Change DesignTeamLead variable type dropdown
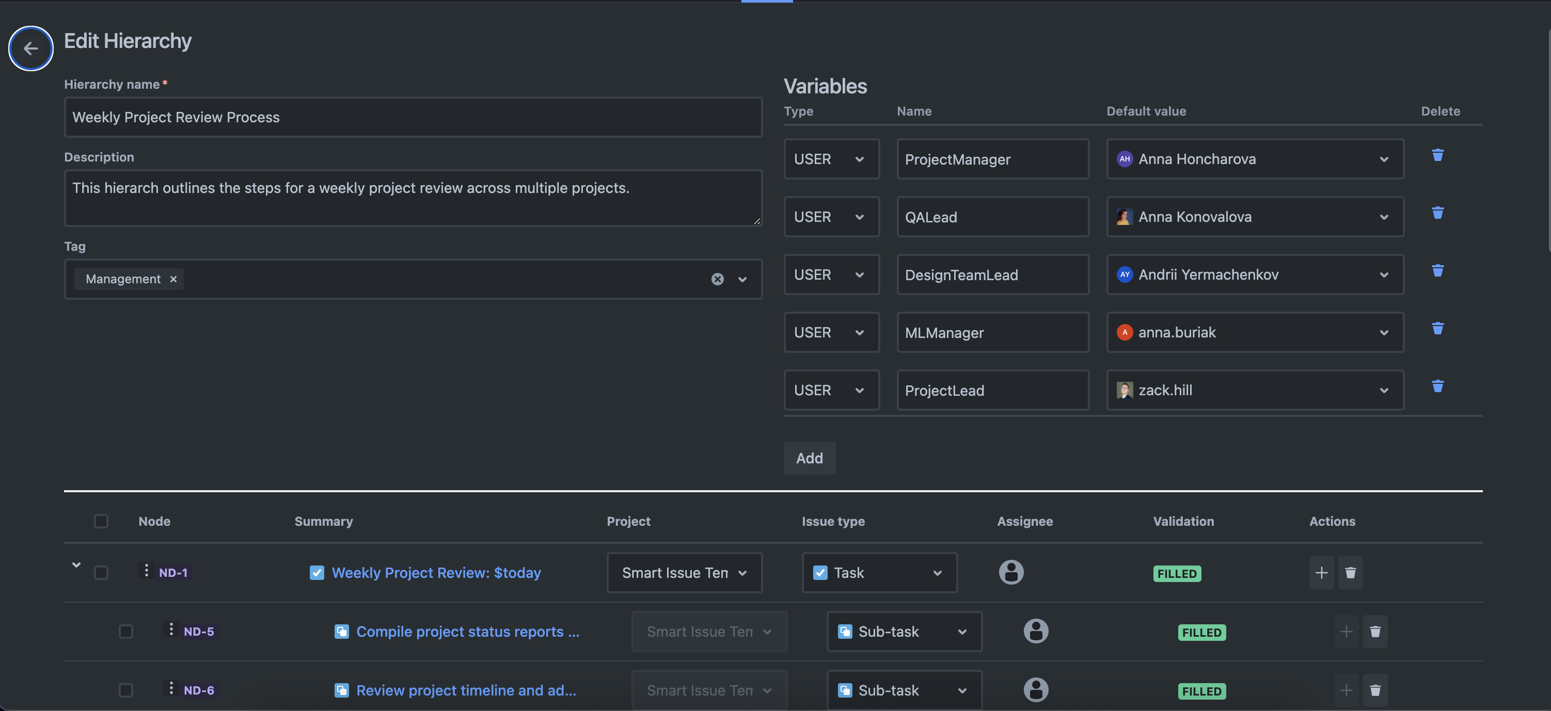Viewport: 1551px width, 711px height. (x=831, y=275)
